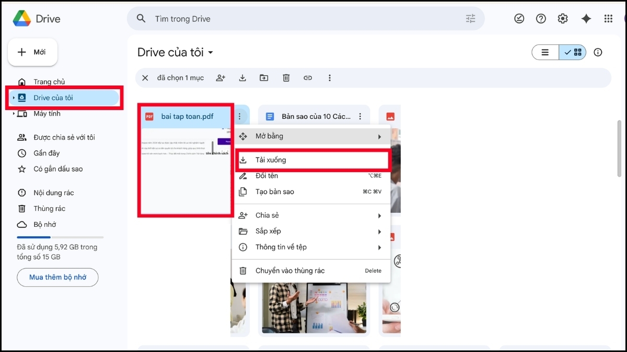Click the copy link toolbar icon
The height and width of the screenshot is (352, 627).
pos(308,78)
